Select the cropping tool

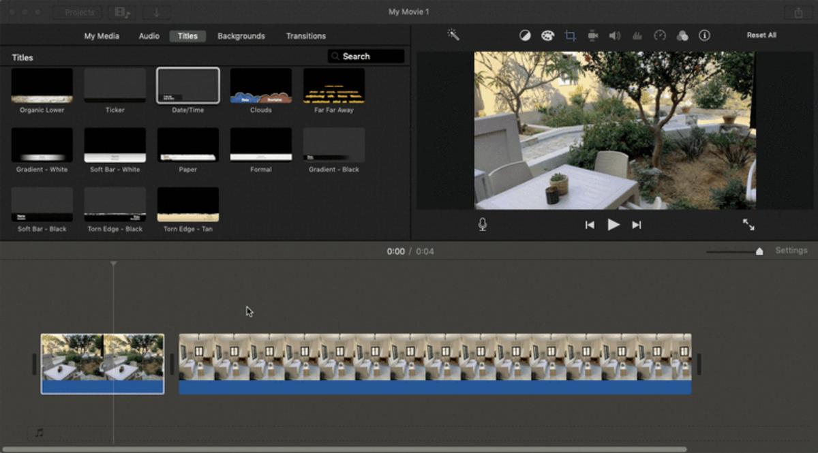tap(570, 36)
